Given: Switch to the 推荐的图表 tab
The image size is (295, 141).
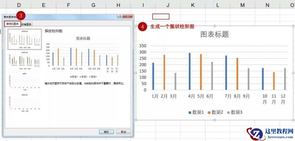Looking at the screenshot, I should tap(12, 24).
